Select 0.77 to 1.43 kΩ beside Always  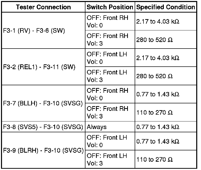(x=158, y=127)
